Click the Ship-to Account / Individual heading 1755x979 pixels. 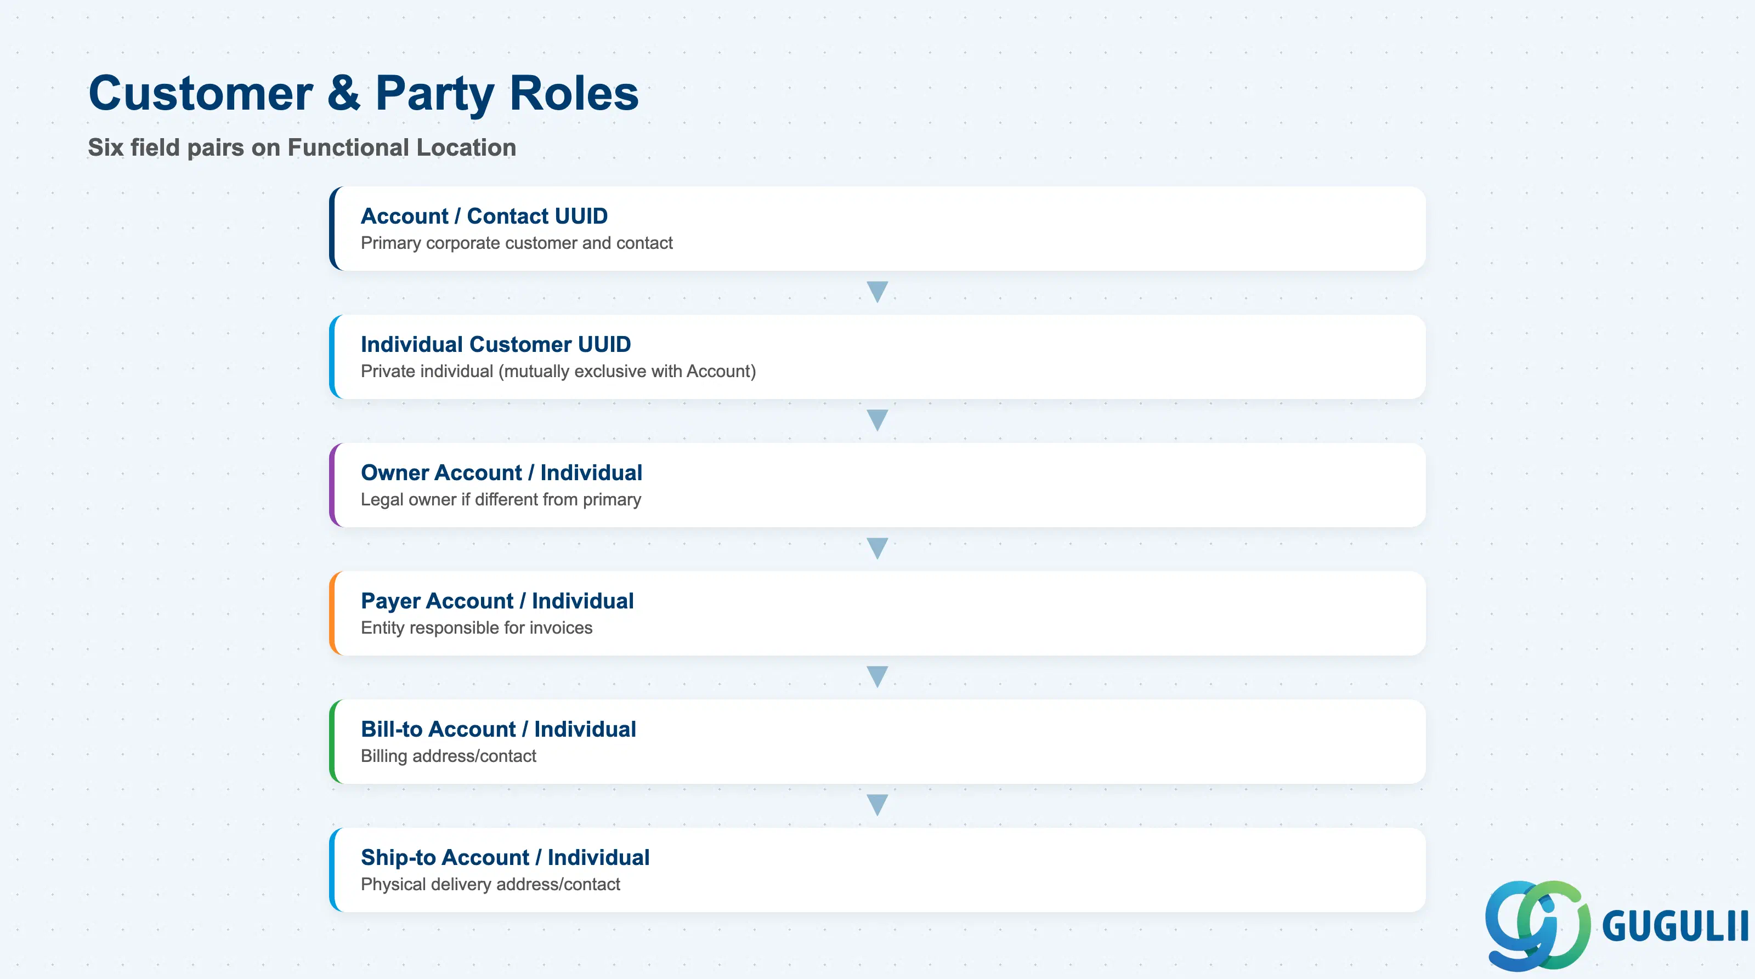tap(505, 857)
